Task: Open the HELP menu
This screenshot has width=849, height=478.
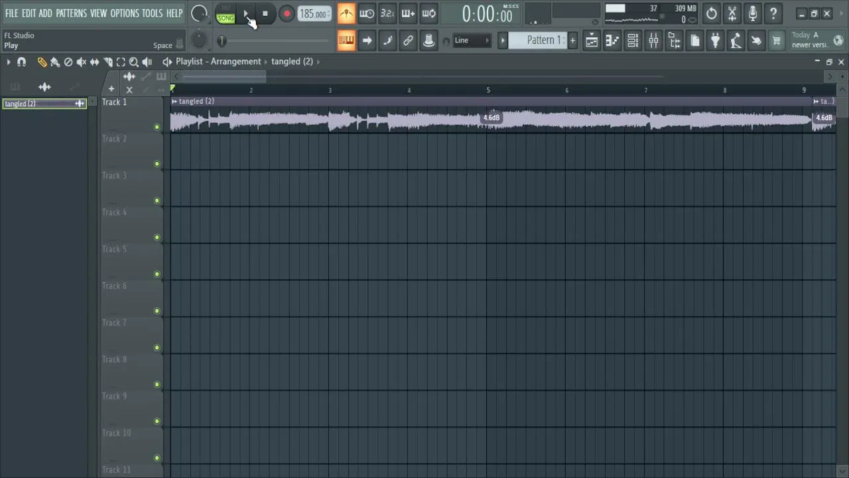Action: [174, 13]
